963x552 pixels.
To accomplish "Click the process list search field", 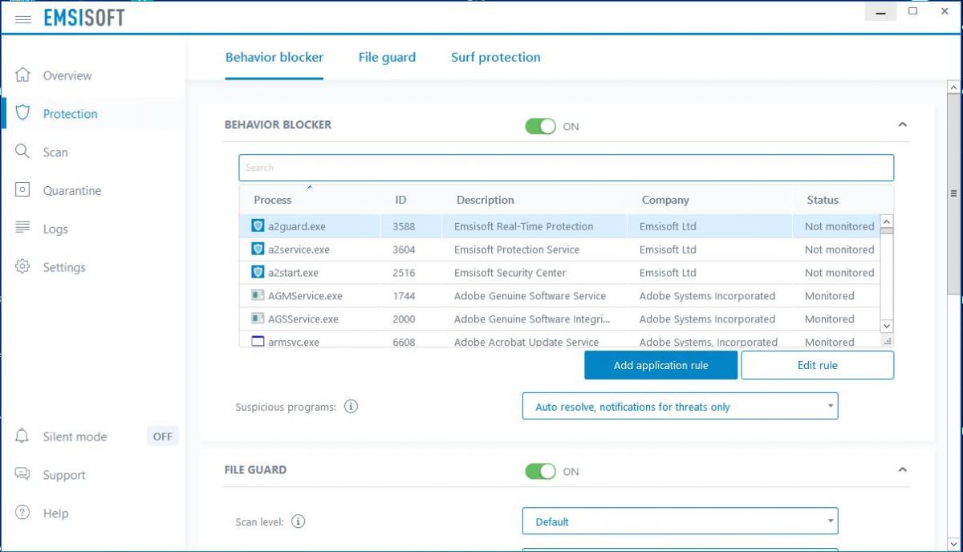I will pos(566,168).
